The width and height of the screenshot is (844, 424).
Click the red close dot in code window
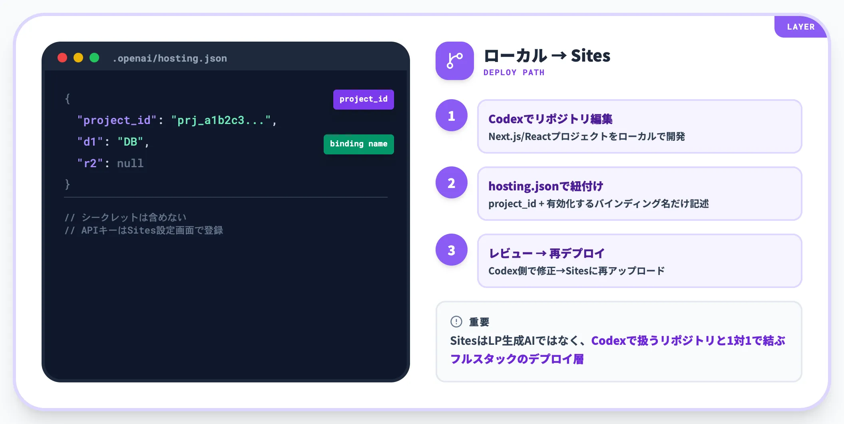pyautogui.click(x=62, y=58)
